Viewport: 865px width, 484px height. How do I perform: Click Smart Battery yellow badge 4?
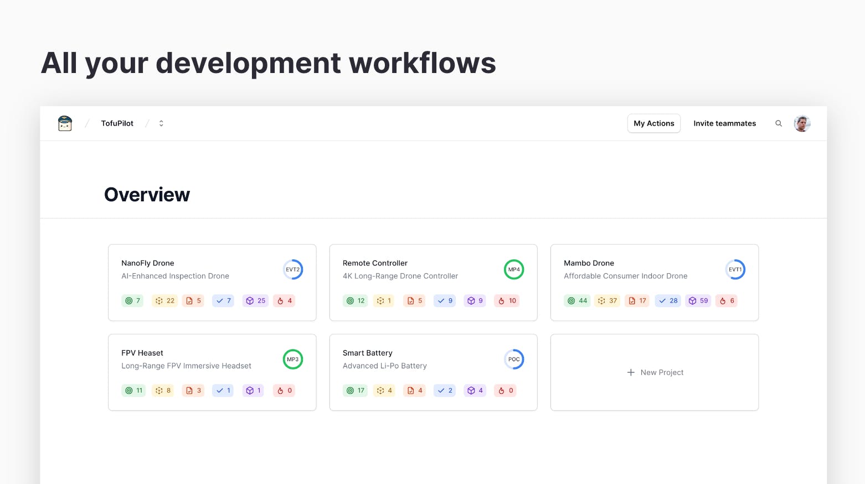tap(384, 391)
